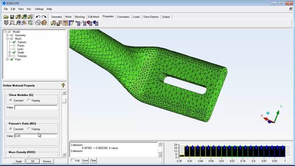Click the restore panel icon at top right
The width and height of the screenshot is (295, 166).
291,9
